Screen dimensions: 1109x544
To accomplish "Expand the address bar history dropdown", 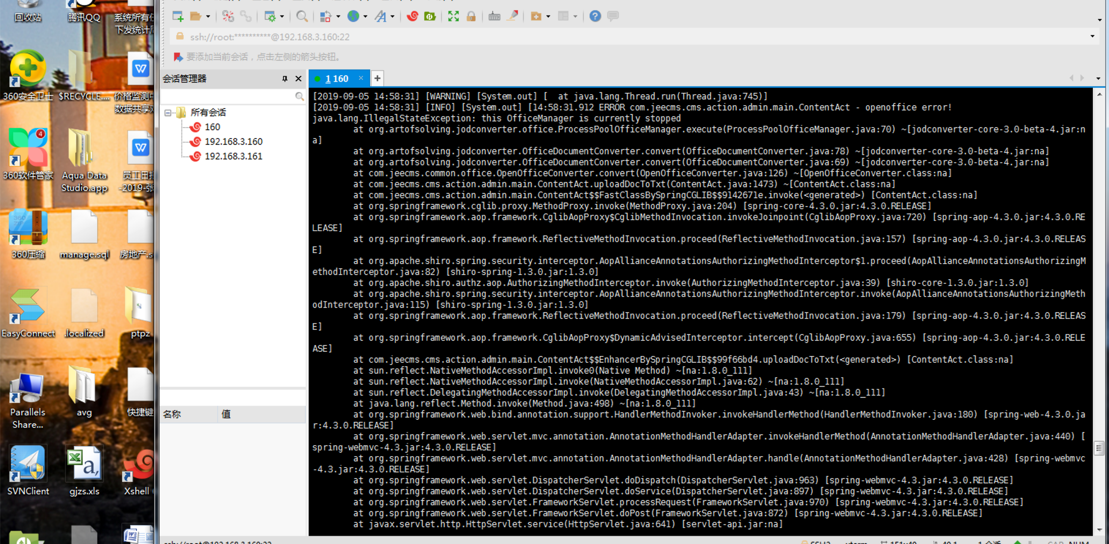I will click(1092, 37).
